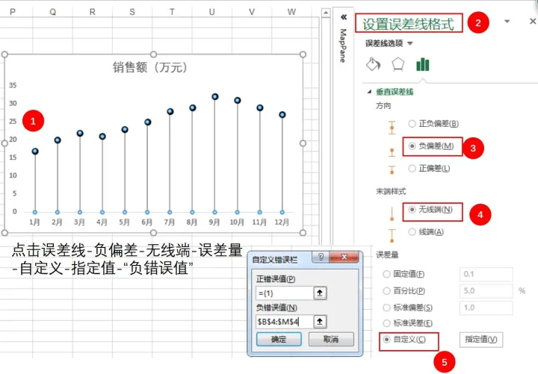The height and width of the screenshot is (374, 538).
Task: Click the 百分比 value box showing 5.0
Action: (486, 290)
